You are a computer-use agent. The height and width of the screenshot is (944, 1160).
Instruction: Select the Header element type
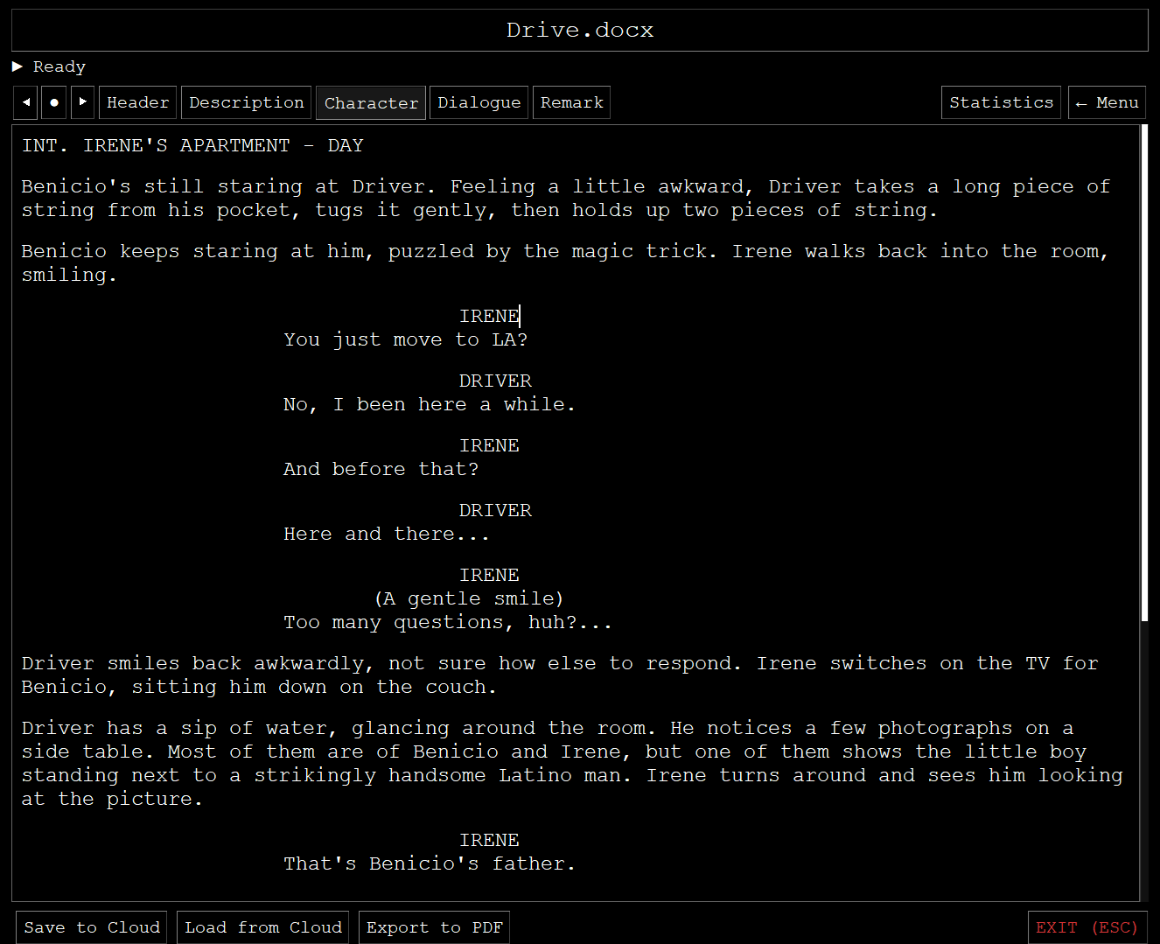[x=138, y=102]
